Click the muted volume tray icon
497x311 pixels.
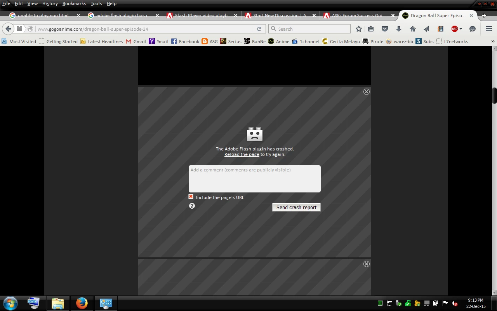(x=454, y=303)
